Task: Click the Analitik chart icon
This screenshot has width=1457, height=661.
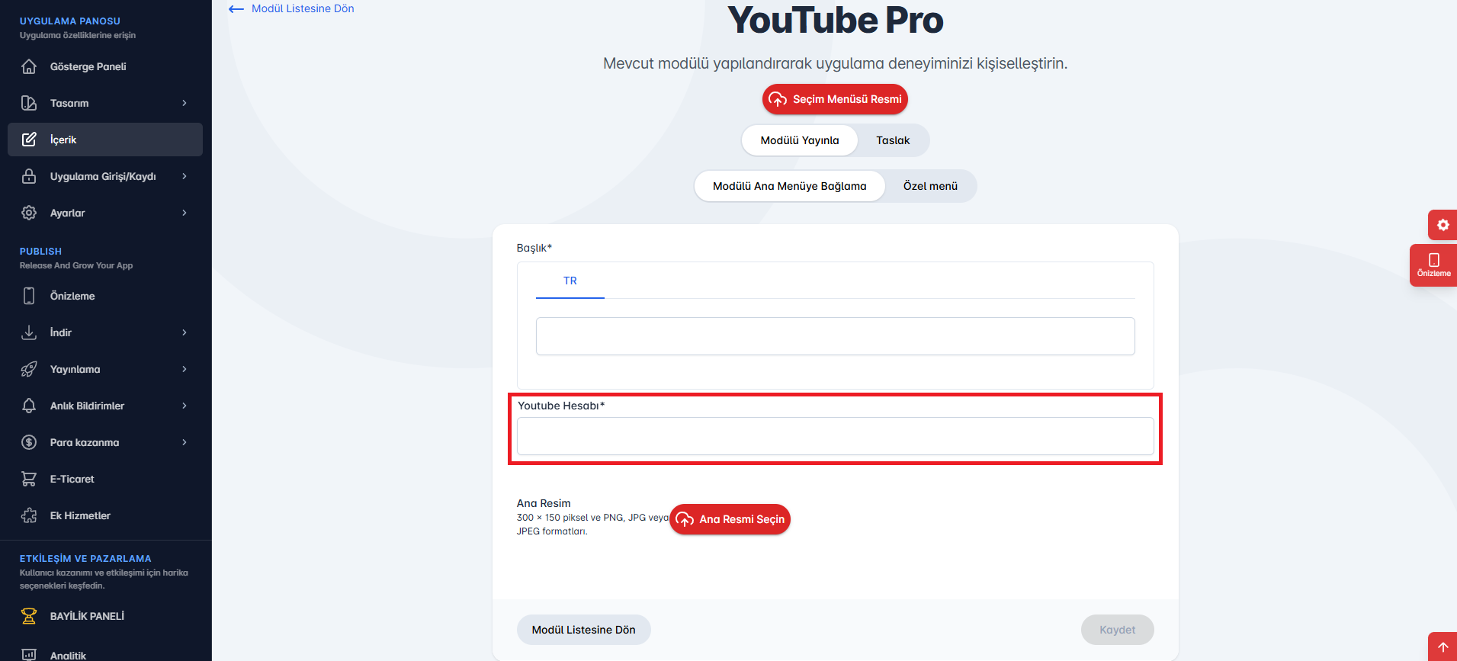Action: tap(29, 655)
